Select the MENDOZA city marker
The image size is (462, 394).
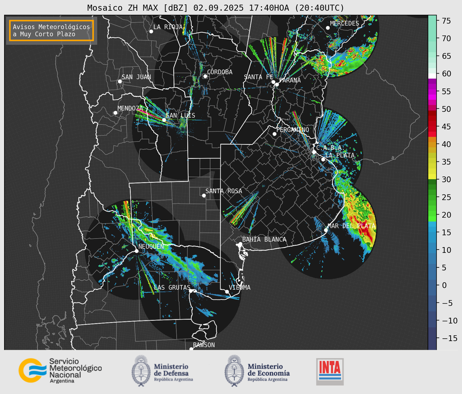[116, 113]
